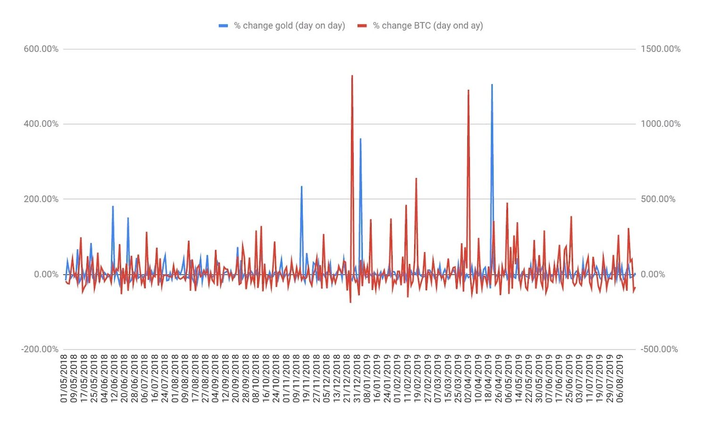Click the 01/11/2018 date label

pos(286,379)
